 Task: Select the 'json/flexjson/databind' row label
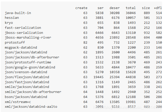coord(27,77)
